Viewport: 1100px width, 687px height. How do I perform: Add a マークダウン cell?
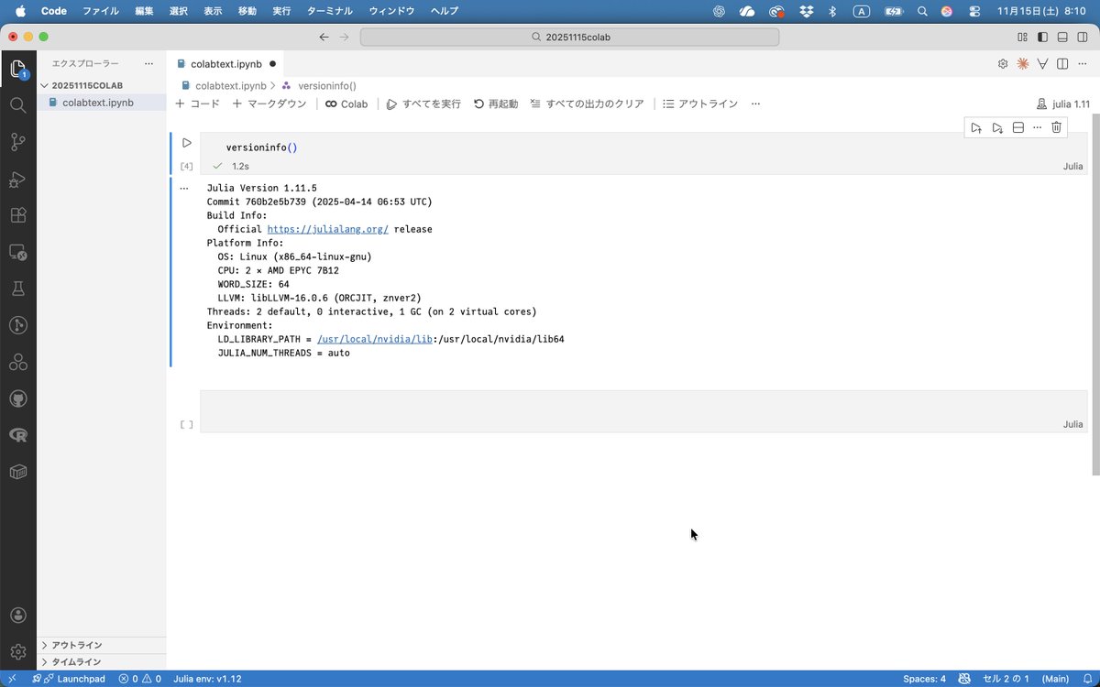269,104
